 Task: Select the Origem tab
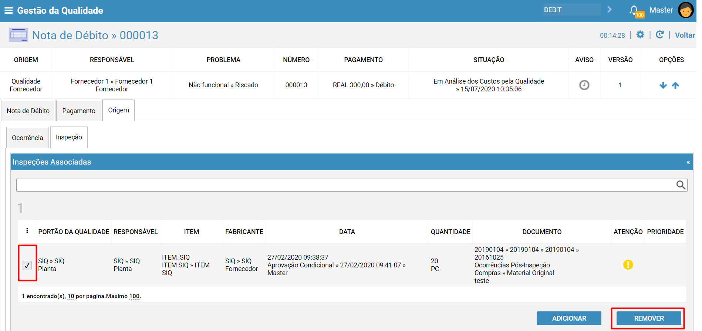(119, 110)
